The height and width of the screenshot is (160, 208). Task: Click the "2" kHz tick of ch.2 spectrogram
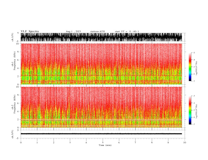pos(18,119)
